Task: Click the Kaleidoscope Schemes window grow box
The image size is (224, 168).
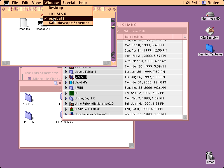Action: pos(131,145)
